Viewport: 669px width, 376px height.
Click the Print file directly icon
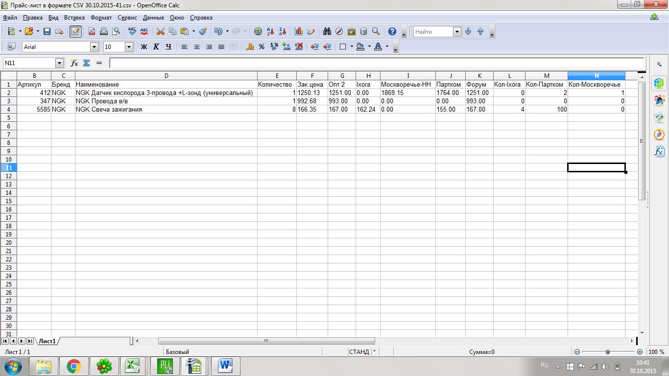(x=104, y=31)
